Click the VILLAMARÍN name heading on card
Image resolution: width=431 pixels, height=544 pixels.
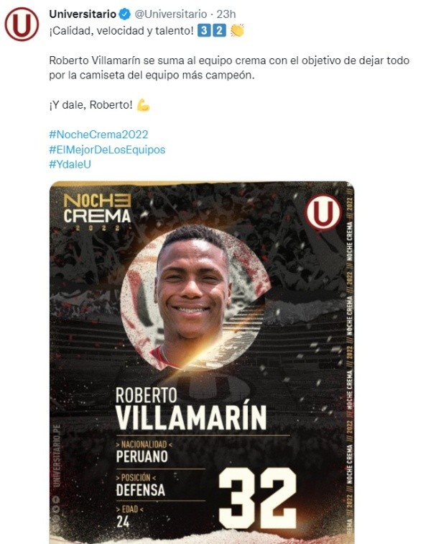point(191,416)
